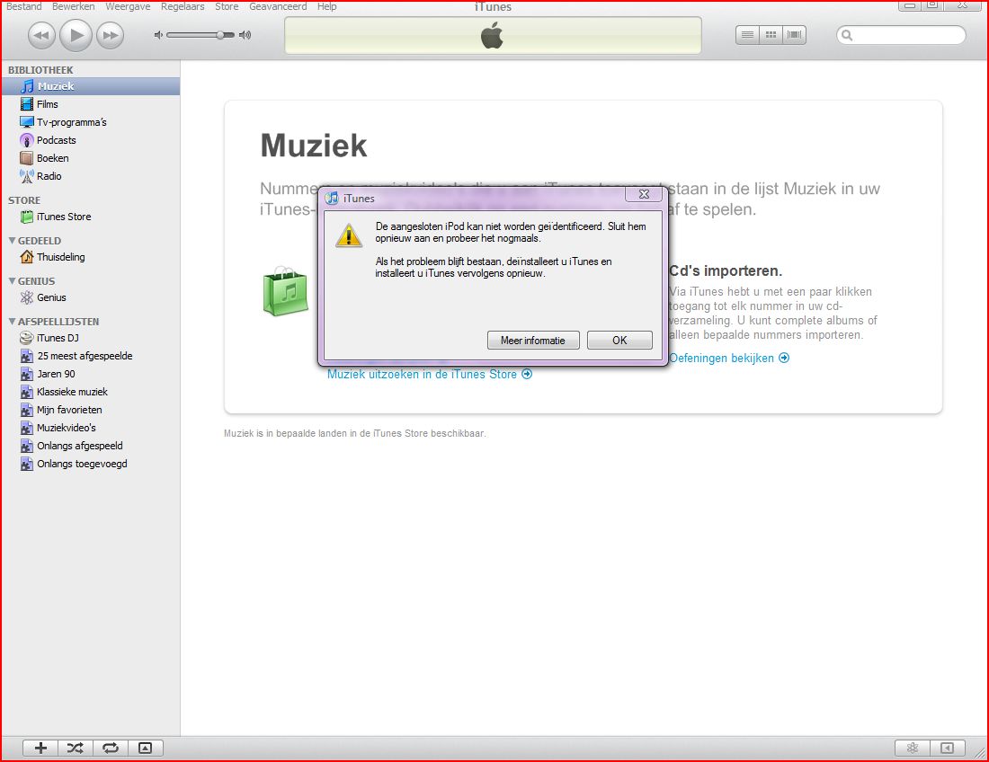Click the Genius button at bottom right
Viewport: 989px width, 762px height.
[x=912, y=749]
